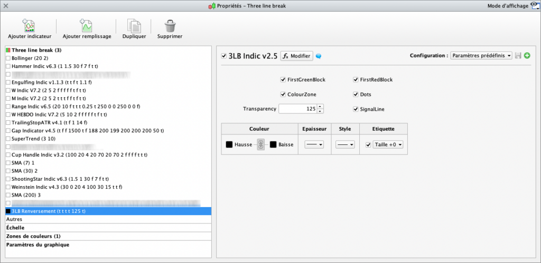Click the Mode d'affichage label
The height and width of the screenshot is (263, 541).
[508, 6]
